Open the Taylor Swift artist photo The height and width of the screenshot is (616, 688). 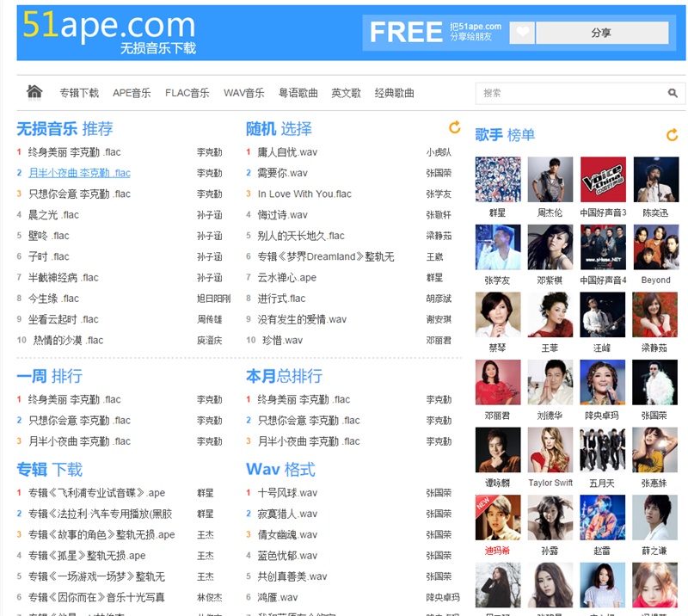(x=550, y=450)
